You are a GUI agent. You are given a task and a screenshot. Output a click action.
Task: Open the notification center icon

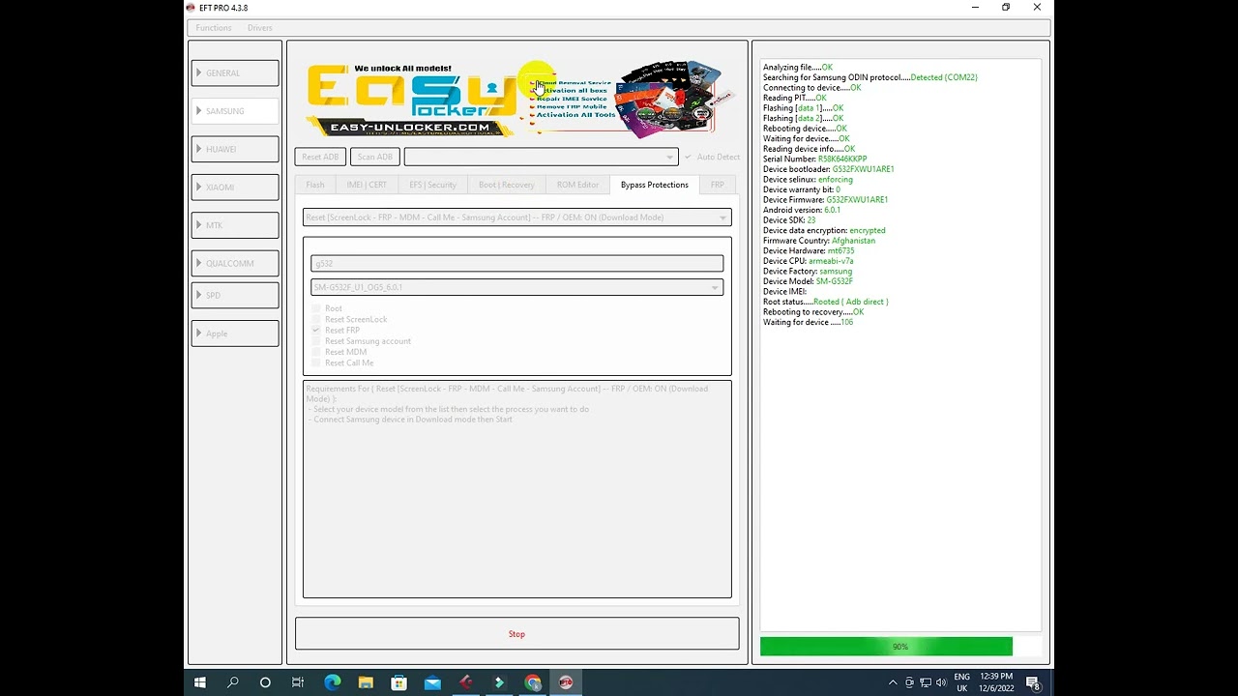(1033, 682)
